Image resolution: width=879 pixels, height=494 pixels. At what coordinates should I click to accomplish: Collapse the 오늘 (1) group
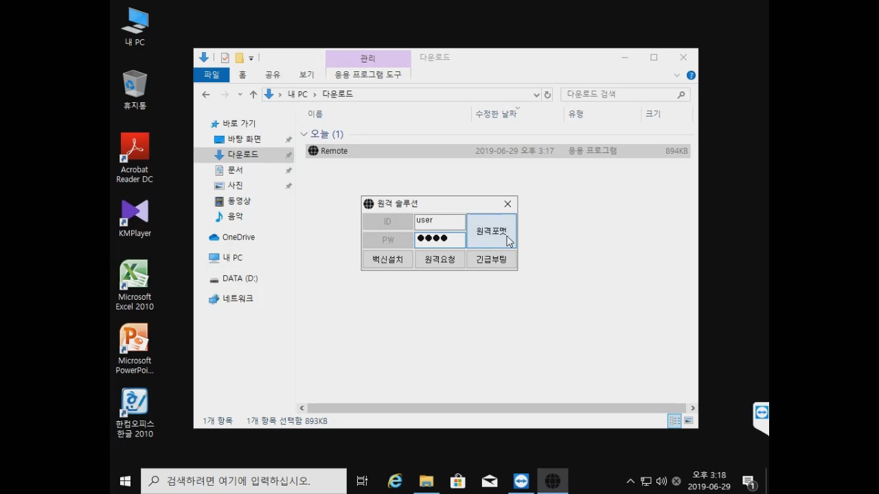tap(304, 134)
